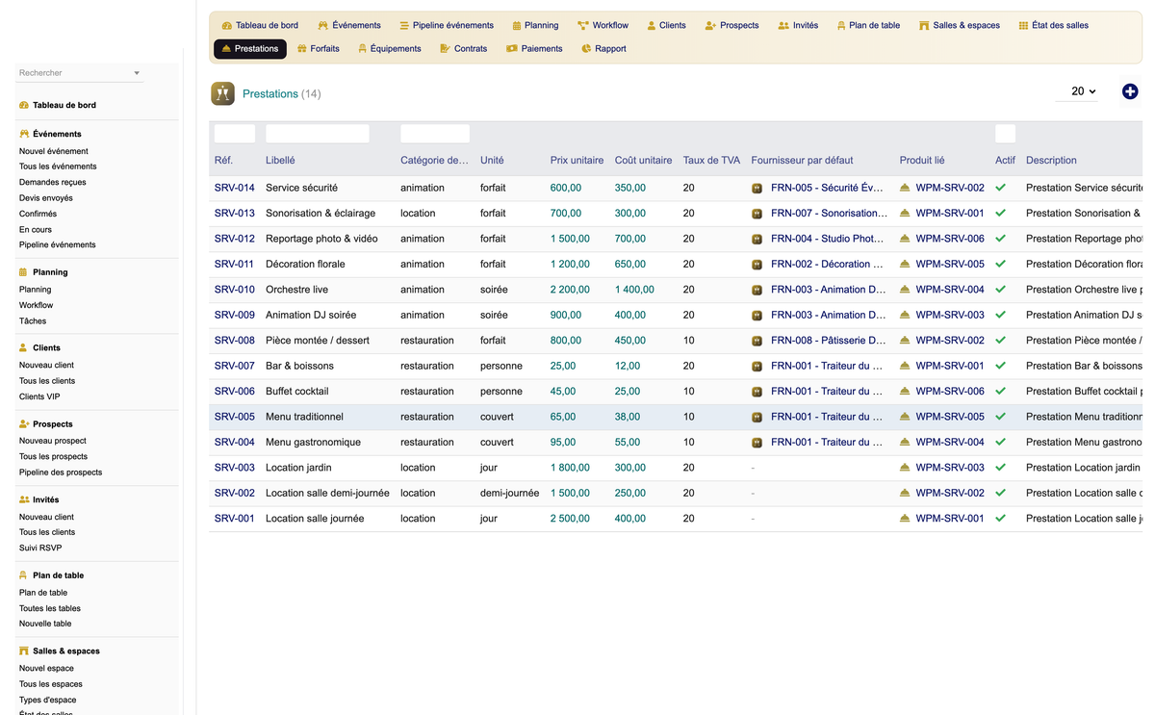
Task: Open the Prestations tab
Action: click(250, 48)
